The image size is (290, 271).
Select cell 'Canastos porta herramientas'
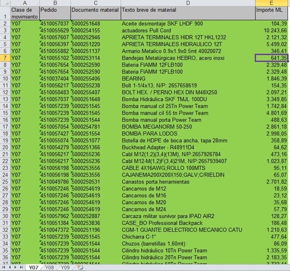coord(188,182)
